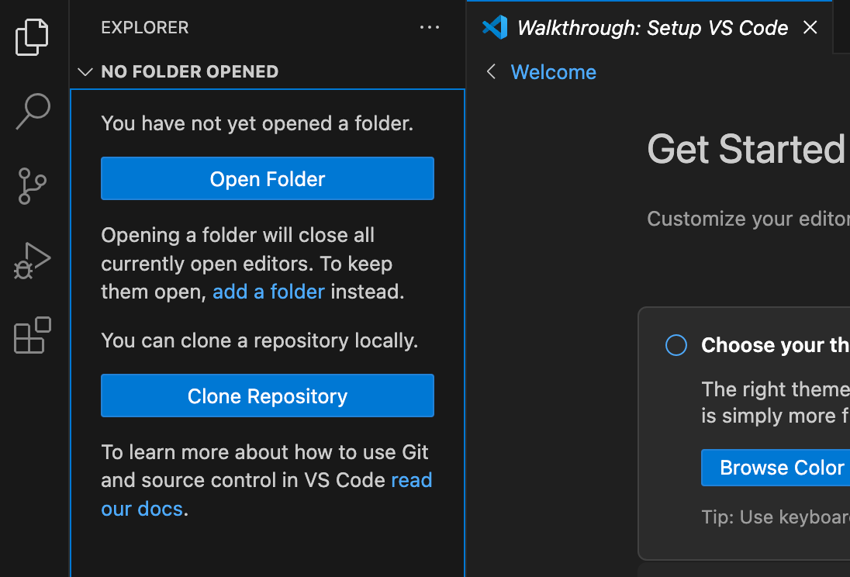Image resolution: width=850 pixels, height=577 pixels.
Task: Click the 'Tip: Use keyboard' hint text
Action: (776, 517)
